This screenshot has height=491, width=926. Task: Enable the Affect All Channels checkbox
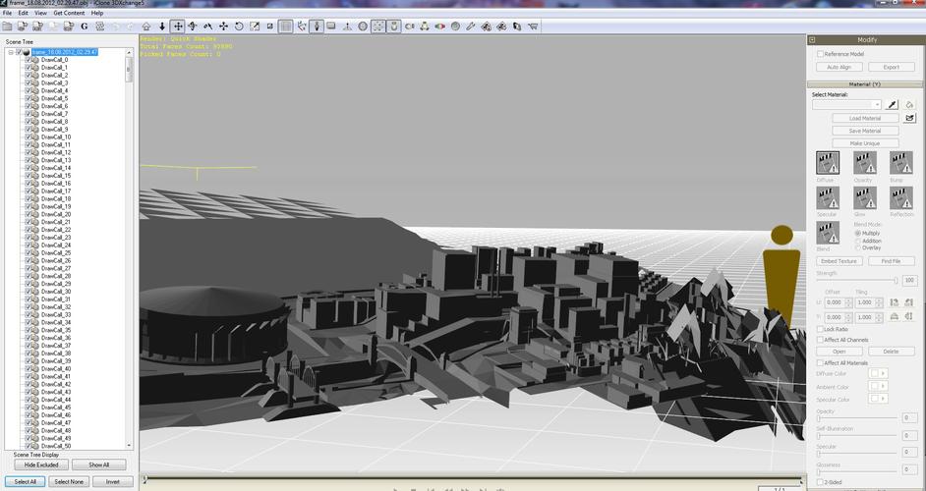click(820, 340)
